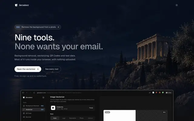Click the 'SVG' badge on comparison pane
The width and height of the screenshot is (194, 121).
[164, 112]
